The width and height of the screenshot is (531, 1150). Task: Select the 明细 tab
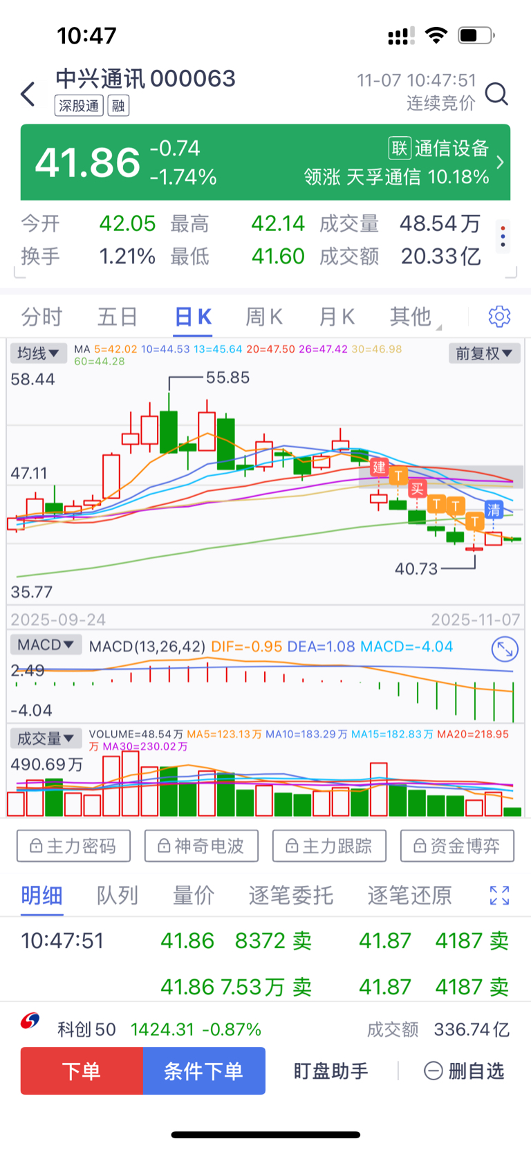41,896
